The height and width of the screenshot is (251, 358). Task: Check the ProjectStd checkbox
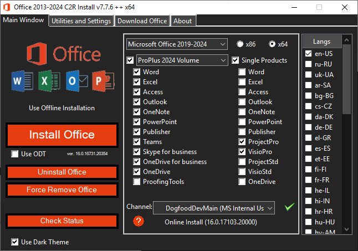(242, 162)
